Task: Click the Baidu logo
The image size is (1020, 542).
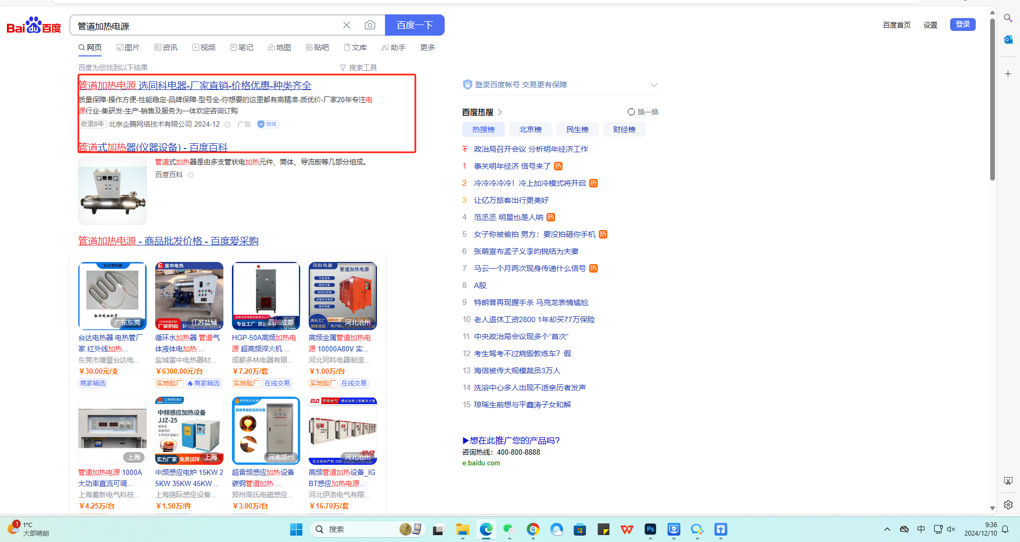Action: point(34,25)
